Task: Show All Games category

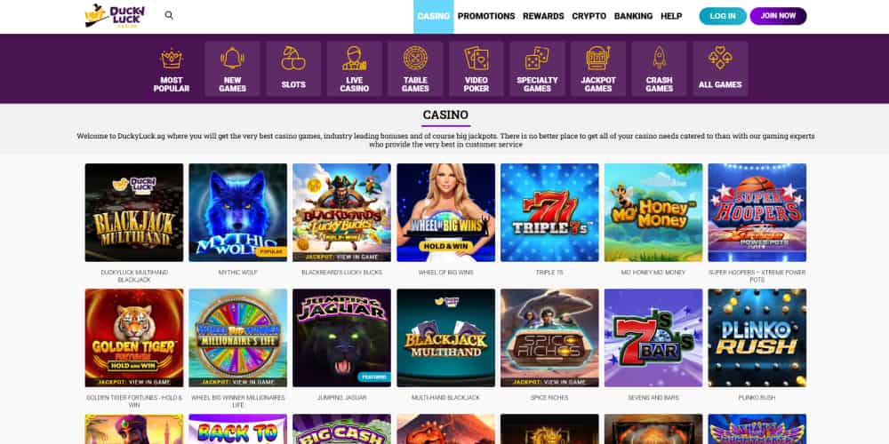Action: tap(720, 68)
